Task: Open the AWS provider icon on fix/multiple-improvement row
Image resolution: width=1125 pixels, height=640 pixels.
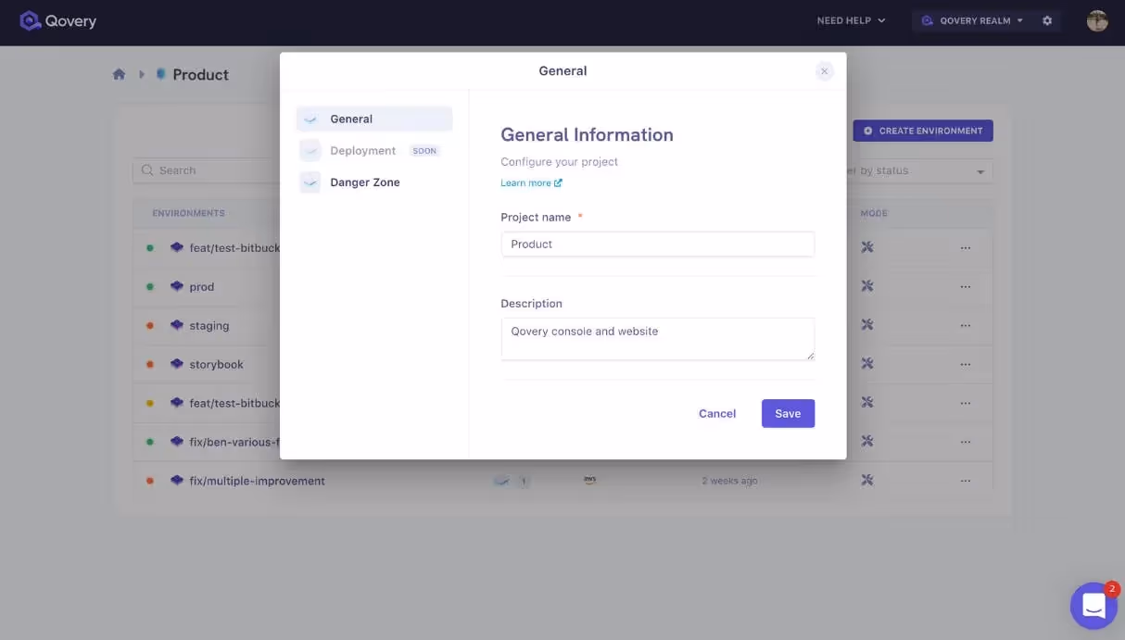Action: [x=588, y=480]
